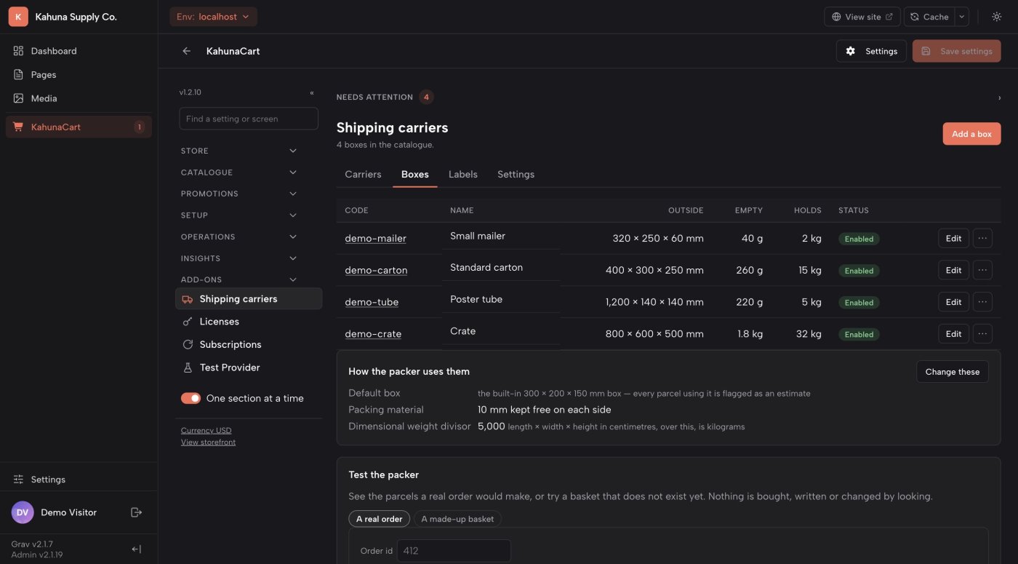
Task: Open the demo-crate code link
Action: pos(373,334)
